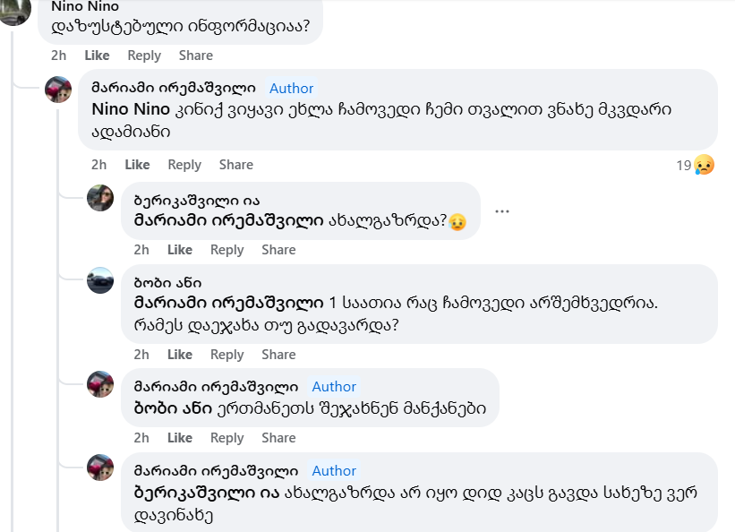
Task: Reply to Nino Nino's top comment
Action: coord(144,56)
